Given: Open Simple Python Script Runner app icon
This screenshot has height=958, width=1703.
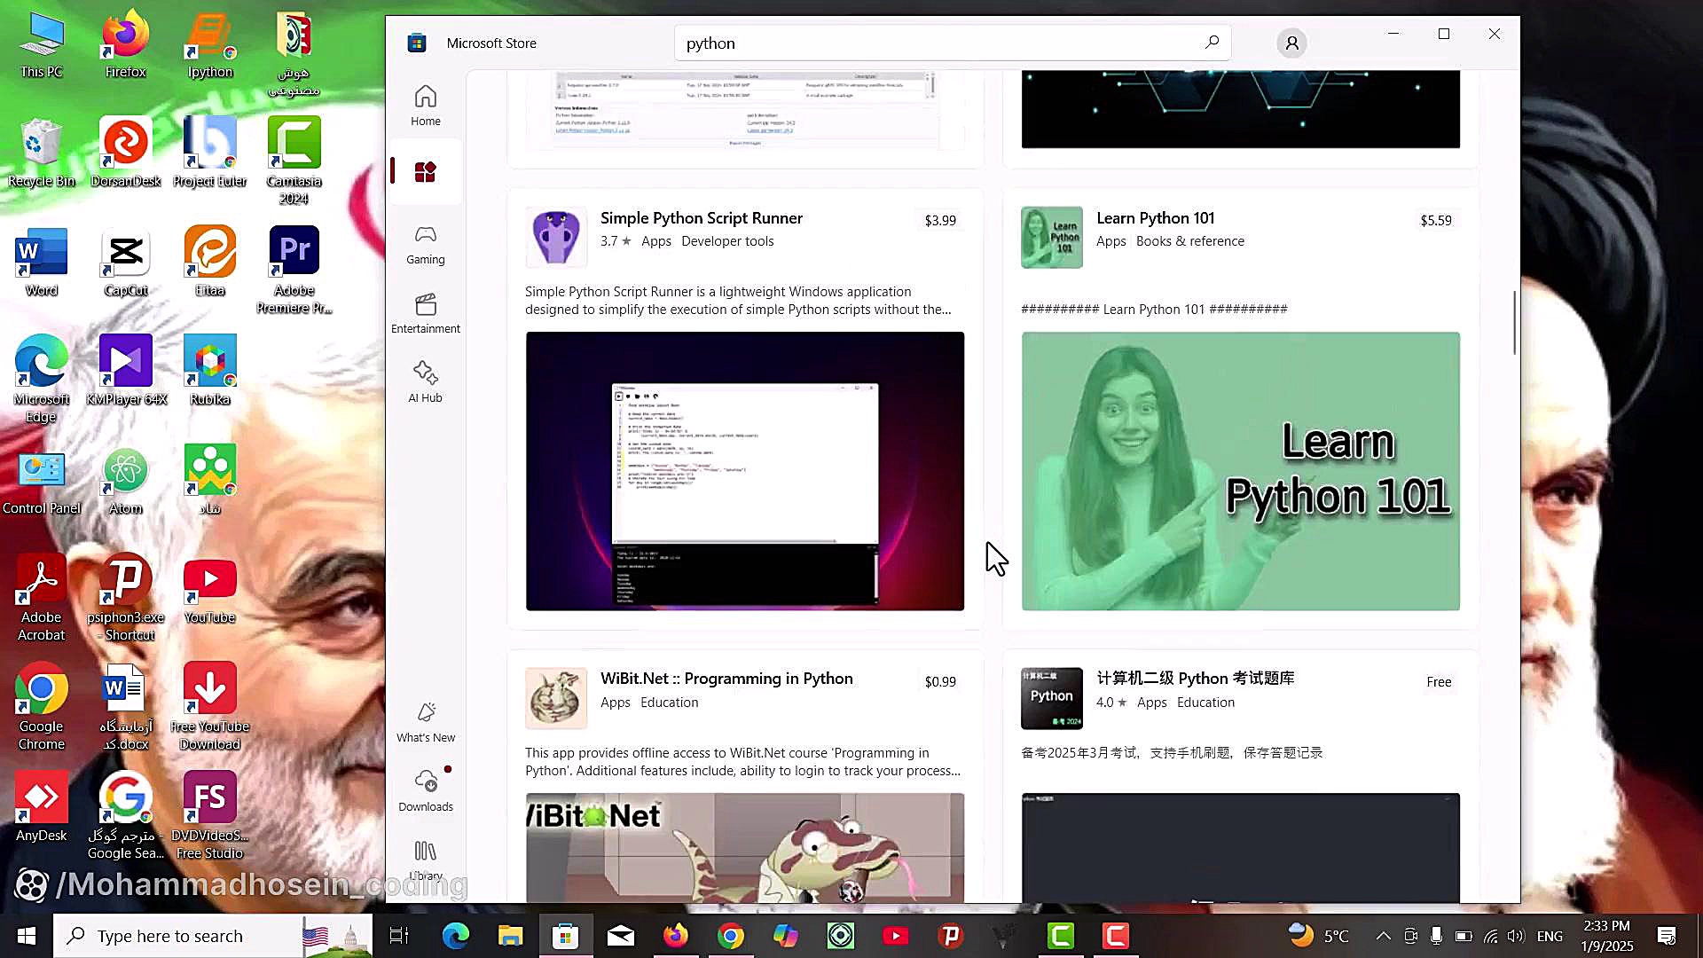Looking at the screenshot, I should 556,238.
